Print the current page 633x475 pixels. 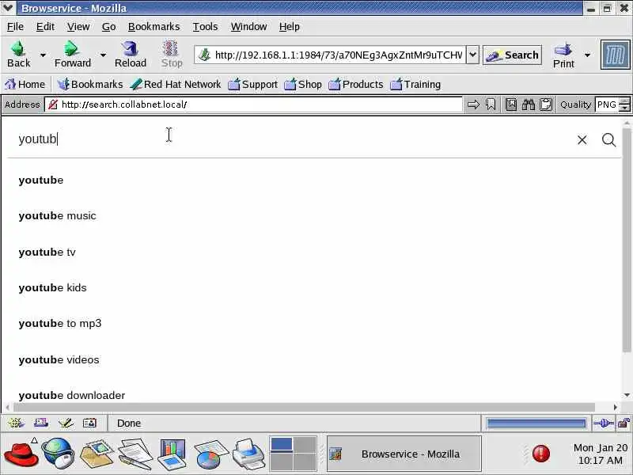pyautogui.click(x=563, y=55)
